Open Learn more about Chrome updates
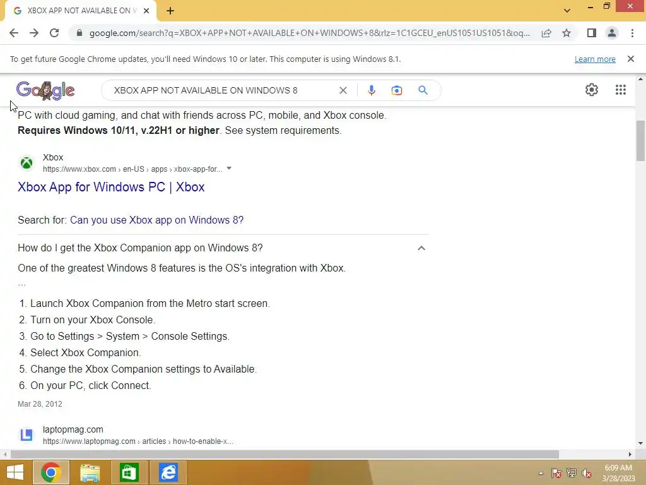The image size is (646, 485). point(595,59)
